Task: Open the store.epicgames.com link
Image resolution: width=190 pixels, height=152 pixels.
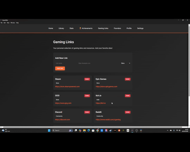Action: pos(106,87)
